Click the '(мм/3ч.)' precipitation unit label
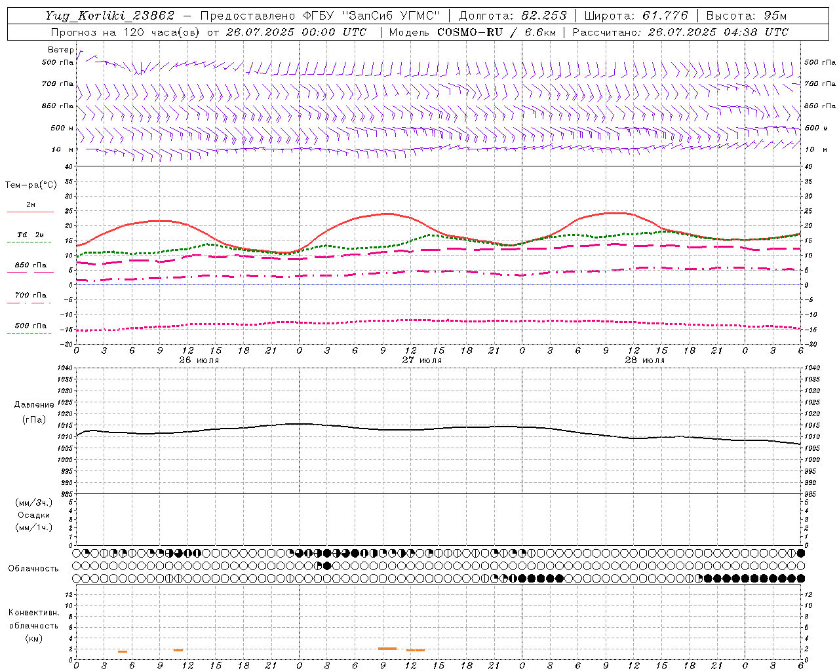The height and width of the screenshot is (671, 839). click(34, 503)
